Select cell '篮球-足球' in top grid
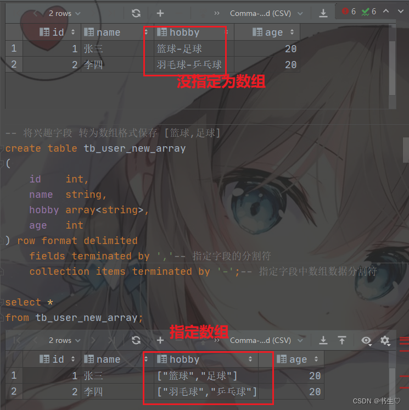This screenshot has width=409, height=410. 194,48
